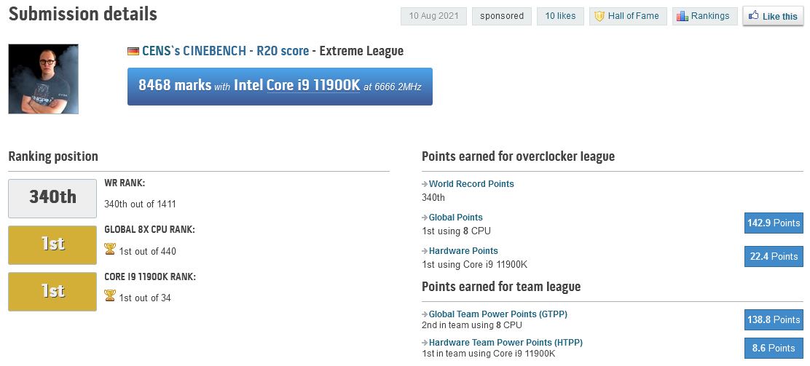The image size is (810, 366).
Task: Click the trophy icon next to 1st out of 440
Action: pyautogui.click(x=109, y=250)
